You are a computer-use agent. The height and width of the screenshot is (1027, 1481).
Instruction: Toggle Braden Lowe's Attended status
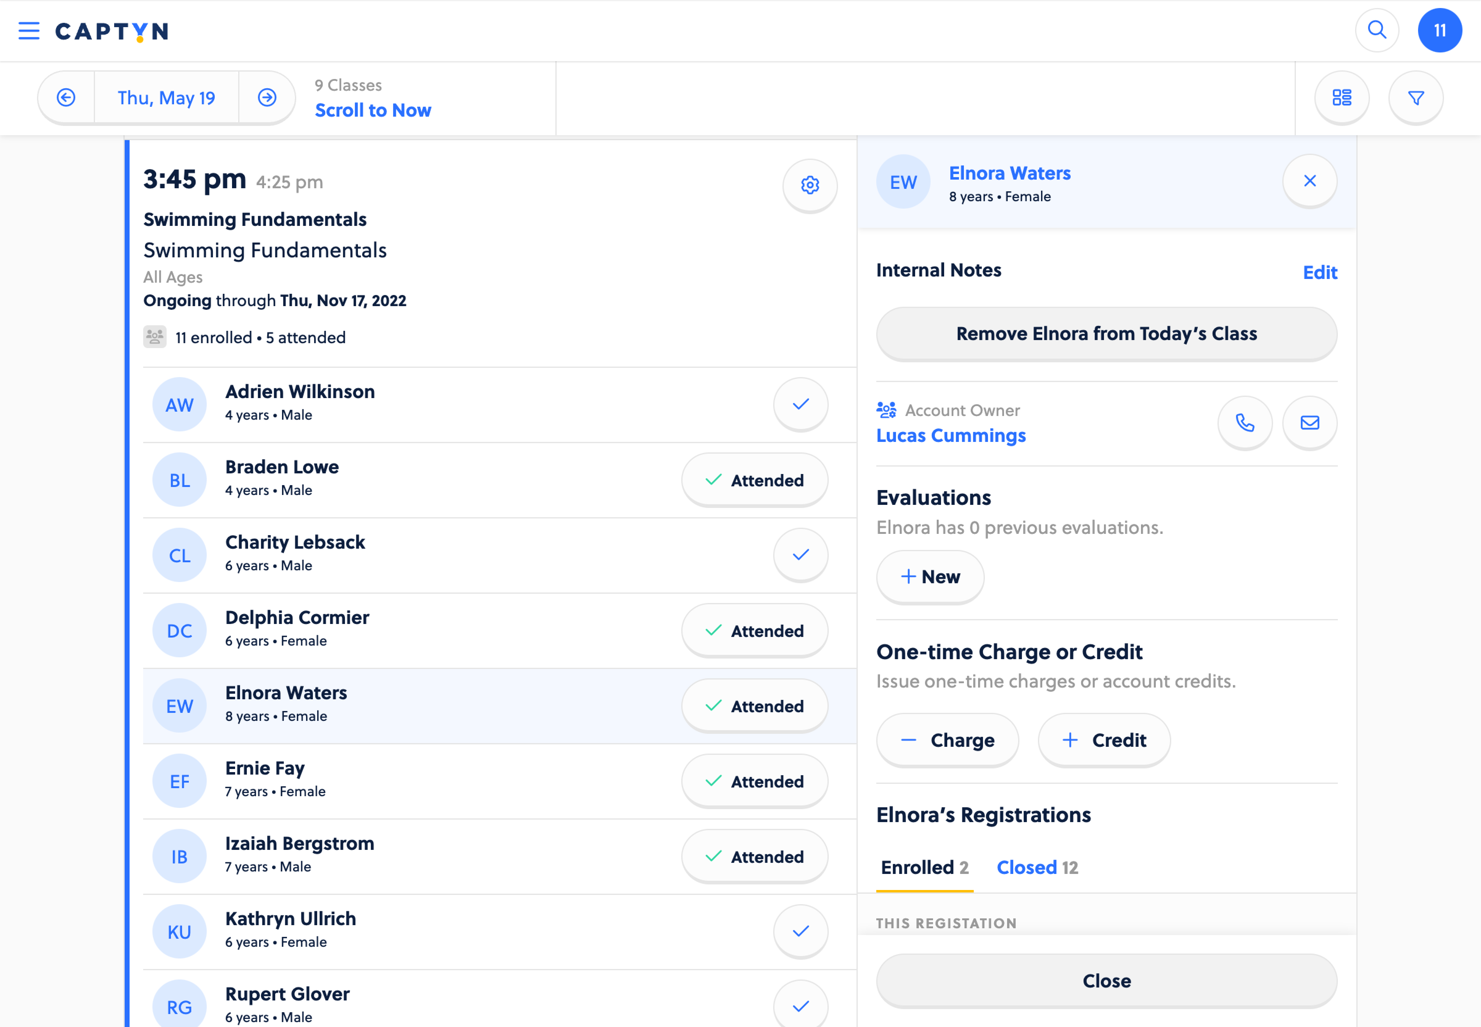click(x=754, y=480)
